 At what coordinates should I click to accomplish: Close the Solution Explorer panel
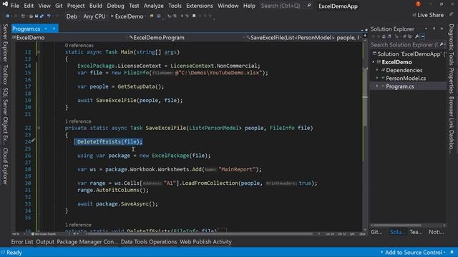coord(442,29)
